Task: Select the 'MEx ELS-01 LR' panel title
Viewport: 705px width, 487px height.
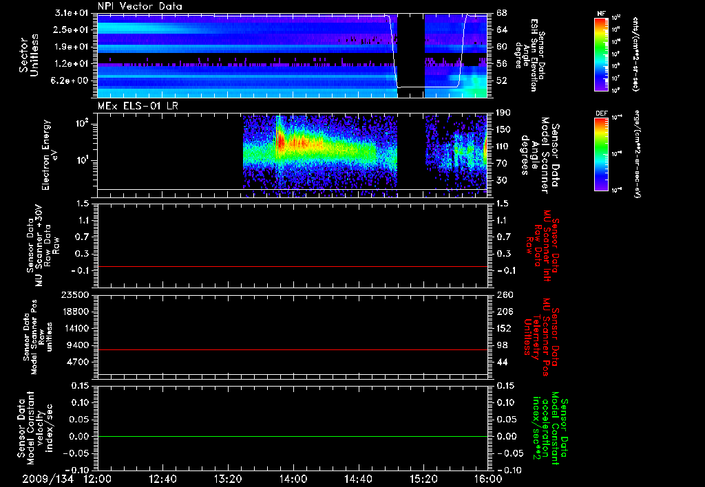Action: click(x=137, y=106)
